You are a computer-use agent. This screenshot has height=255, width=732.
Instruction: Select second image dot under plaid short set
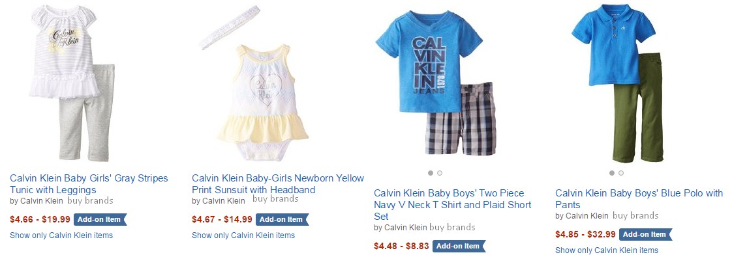439,173
